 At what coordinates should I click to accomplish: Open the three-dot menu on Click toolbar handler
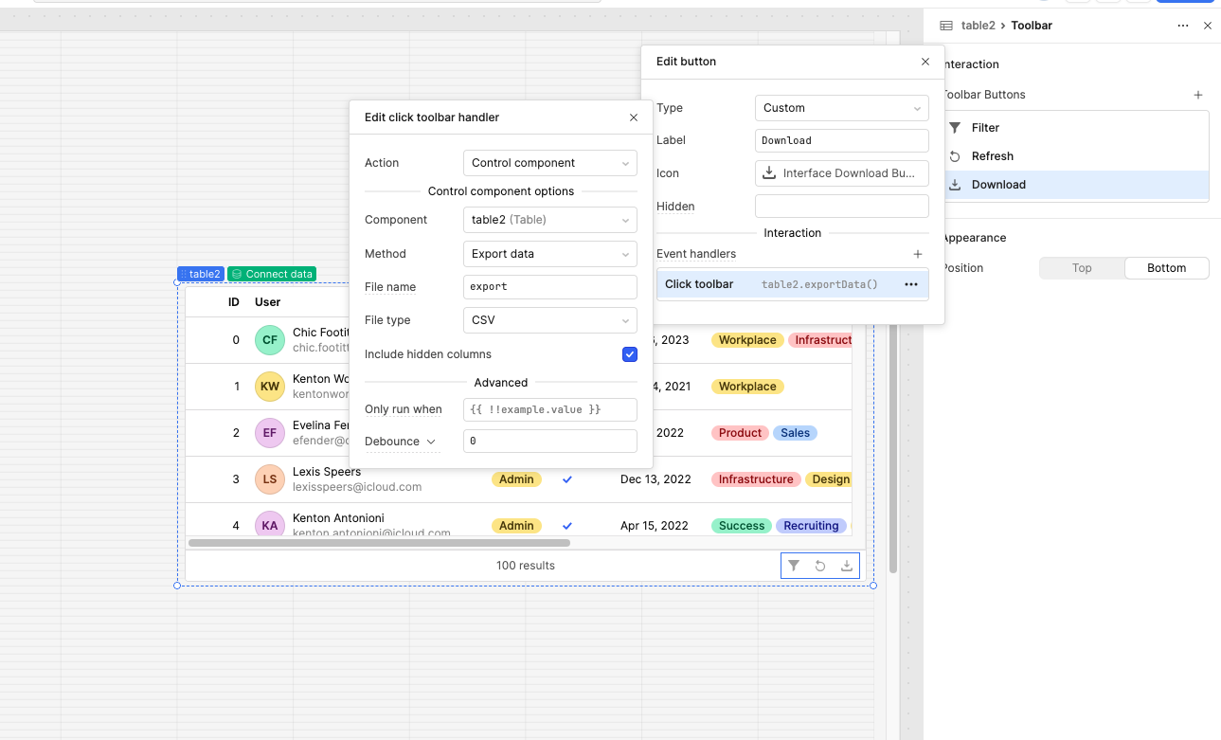[910, 284]
